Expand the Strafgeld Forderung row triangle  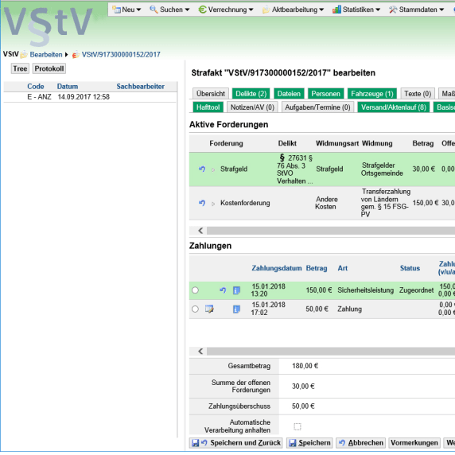tap(213, 169)
